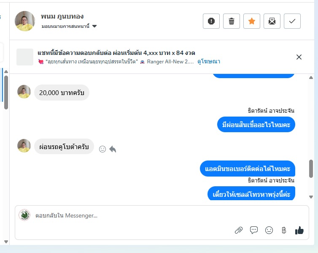This screenshot has width=318, height=253.
Task: Open the ดูโฆษณา ad link
Action: [209, 62]
